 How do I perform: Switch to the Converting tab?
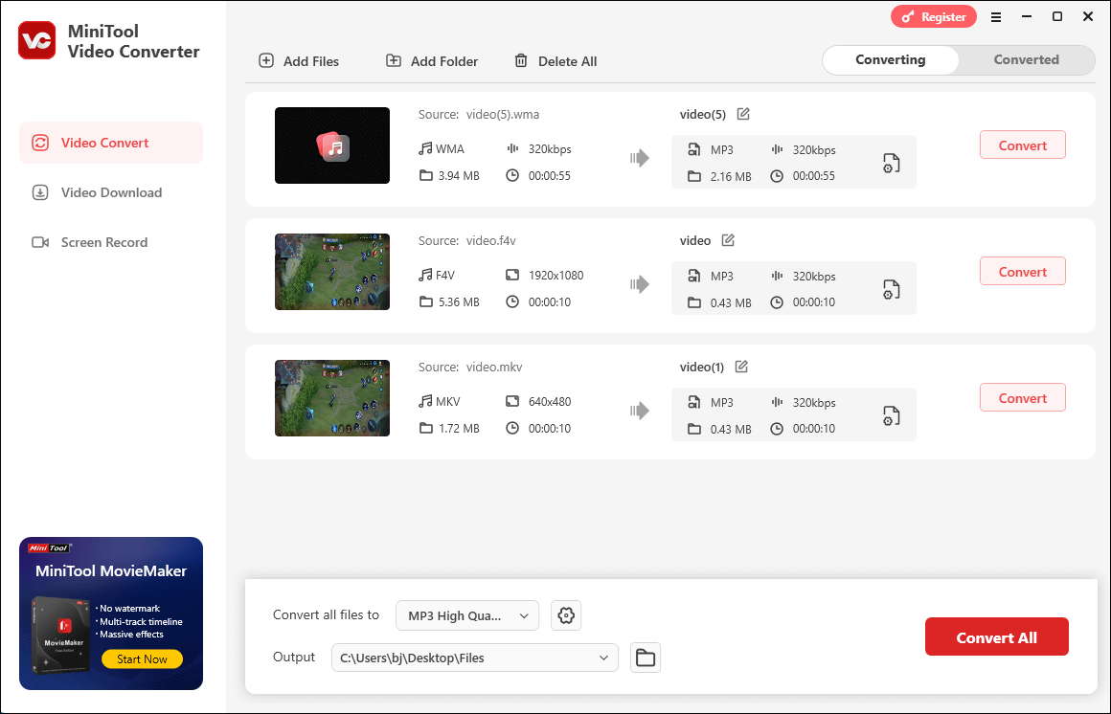click(890, 60)
